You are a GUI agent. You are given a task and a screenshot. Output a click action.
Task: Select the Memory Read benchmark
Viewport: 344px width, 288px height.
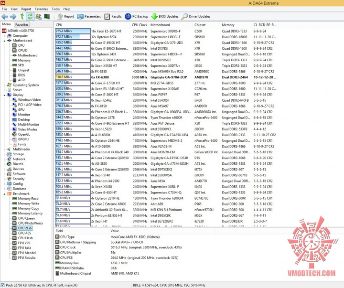pyautogui.click(x=28, y=199)
